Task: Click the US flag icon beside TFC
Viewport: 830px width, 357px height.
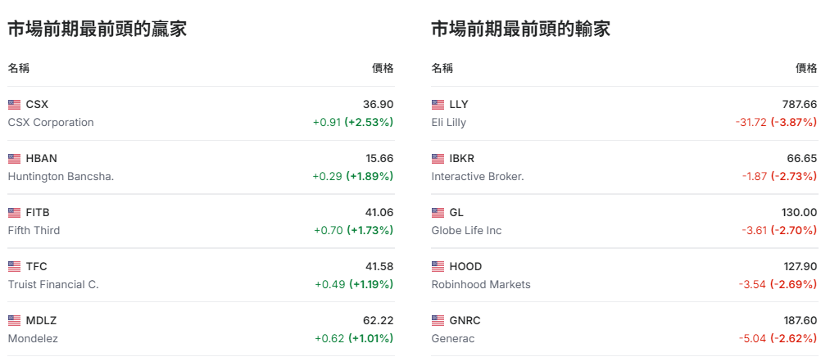Action: point(14,267)
